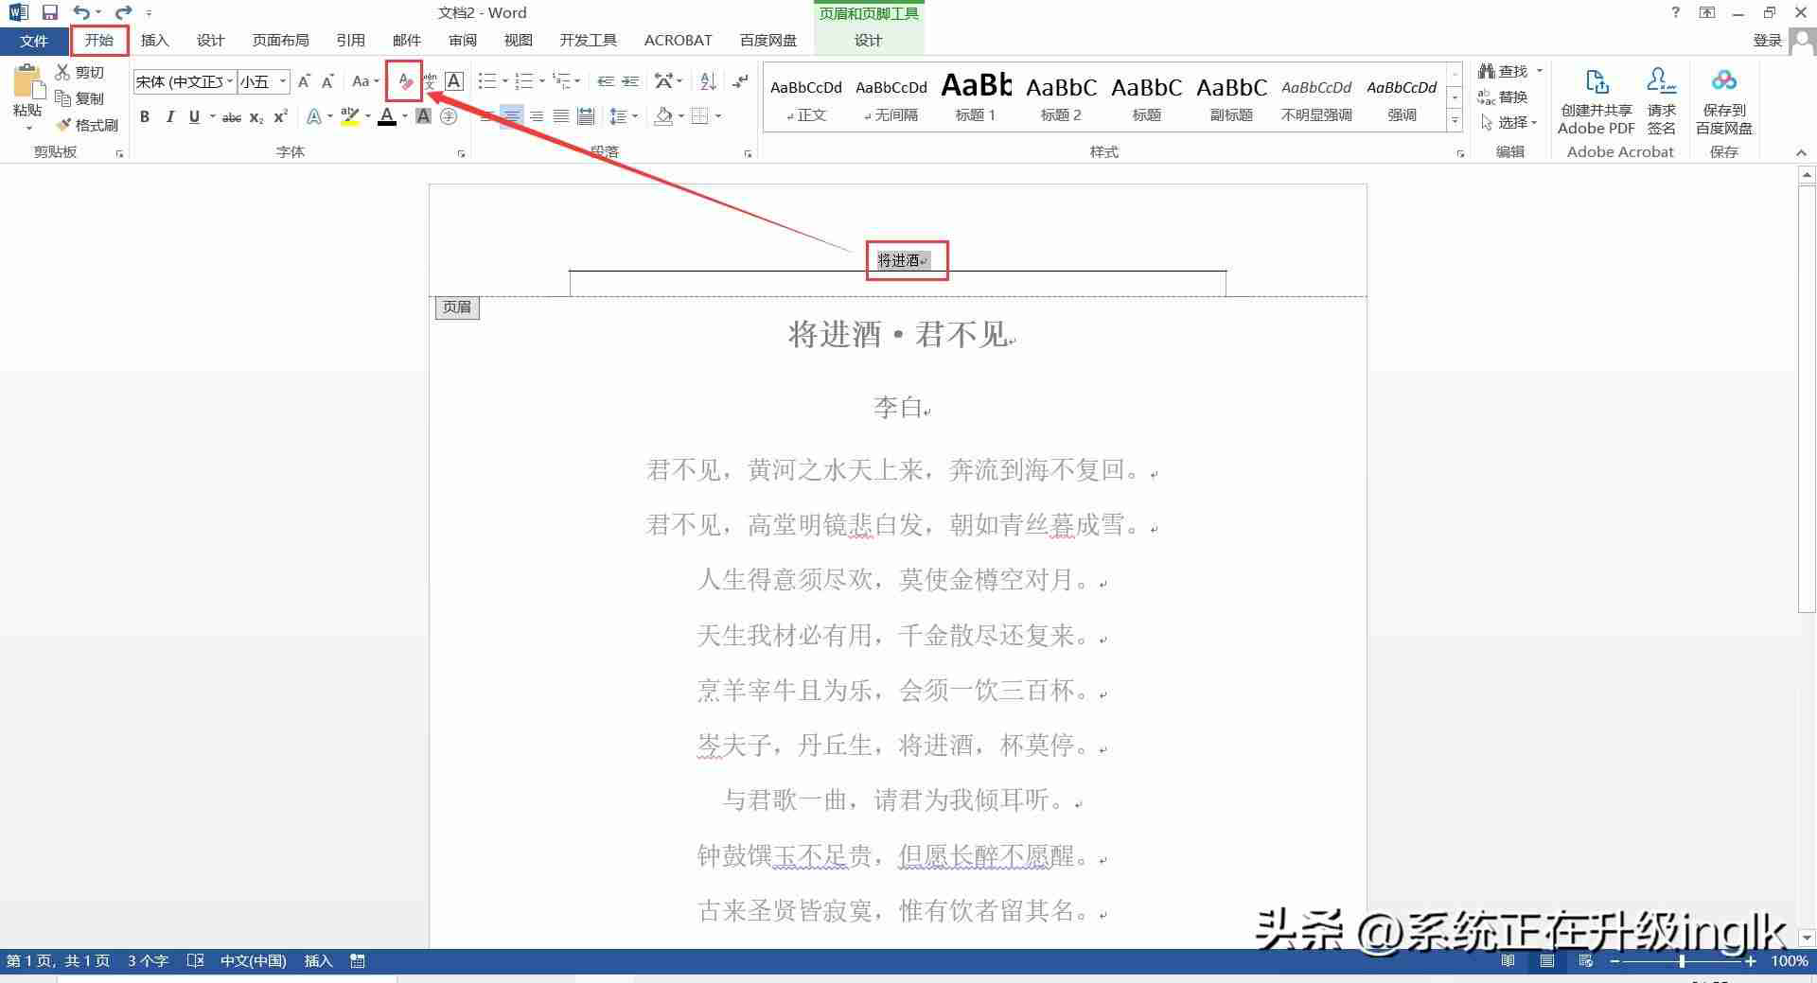Activate the Format Painter (格式刷)
This screenshot has height=983, width=1817.
coord(86,125)
